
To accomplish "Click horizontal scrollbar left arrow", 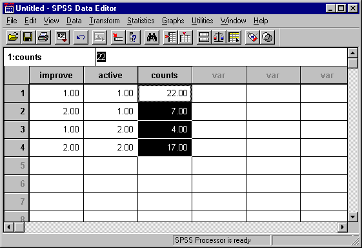I will coord(9,227).
